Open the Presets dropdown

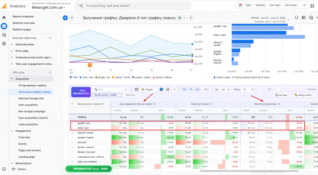149,89
